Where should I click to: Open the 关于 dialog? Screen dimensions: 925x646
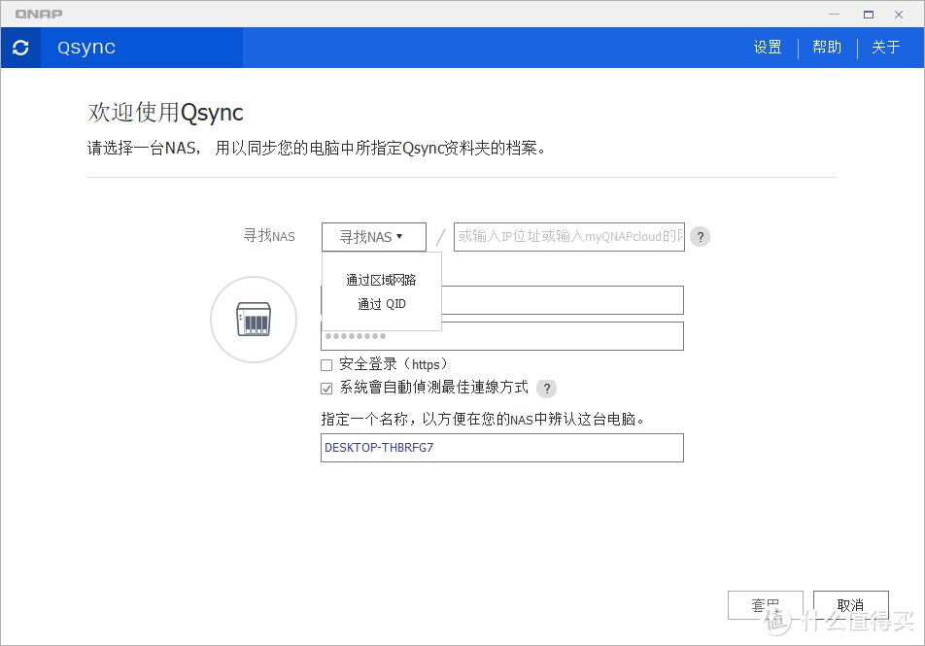pos(885,47)
